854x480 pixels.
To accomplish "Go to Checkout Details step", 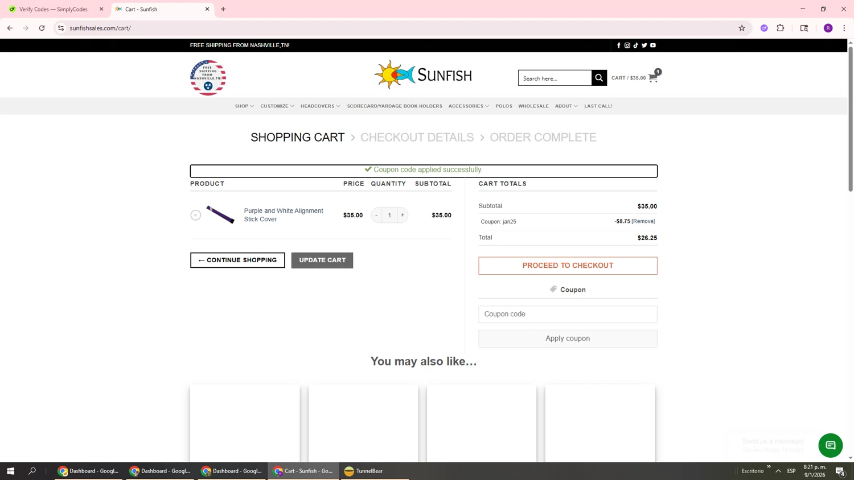I will [417, 138].
